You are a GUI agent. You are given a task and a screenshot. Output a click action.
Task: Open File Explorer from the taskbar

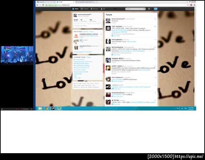pos(40,108)
